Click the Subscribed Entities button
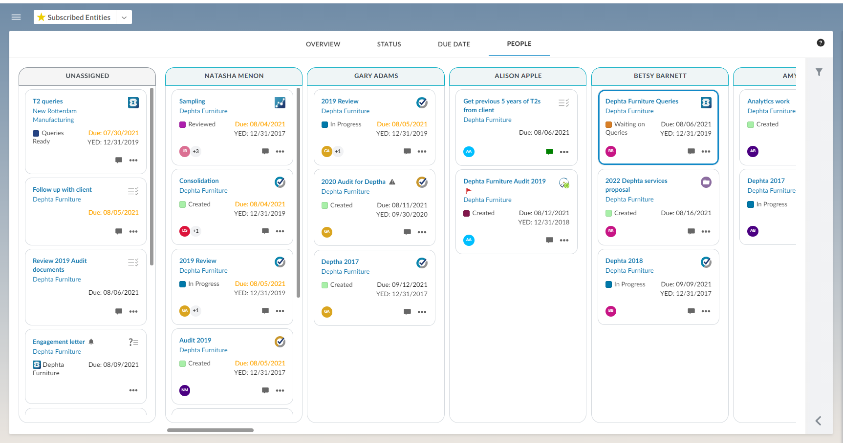The height and width of the screenshot is (443, 843). (75, 18)
